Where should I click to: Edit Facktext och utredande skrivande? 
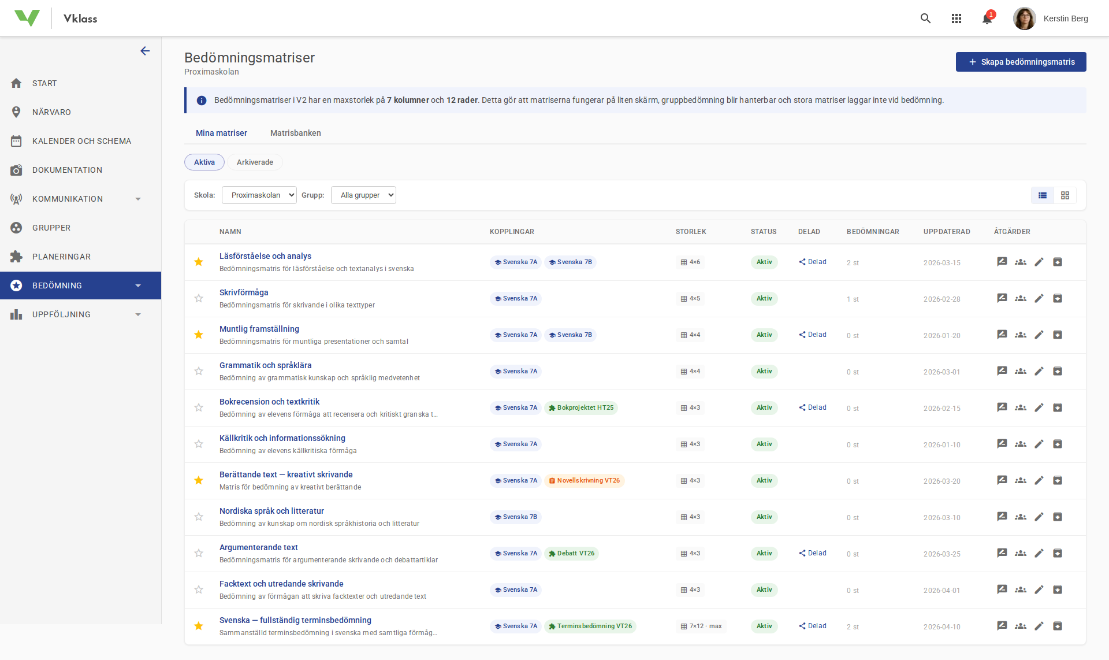[1039, 589]
